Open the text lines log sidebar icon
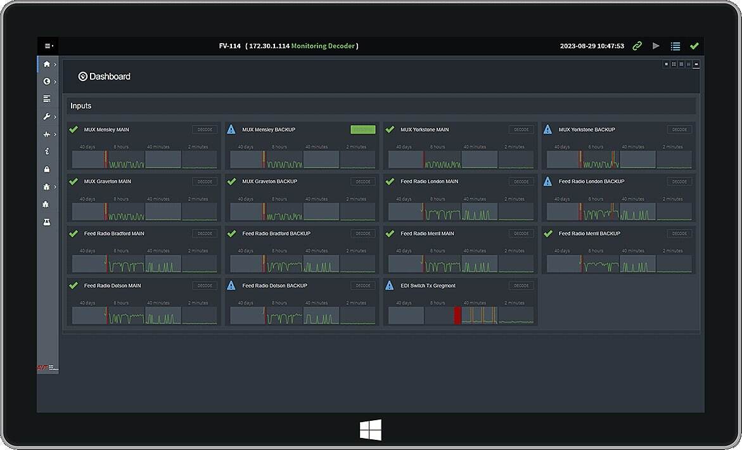The height and width of the screenshot is (450, 742). tap(46, 99)
